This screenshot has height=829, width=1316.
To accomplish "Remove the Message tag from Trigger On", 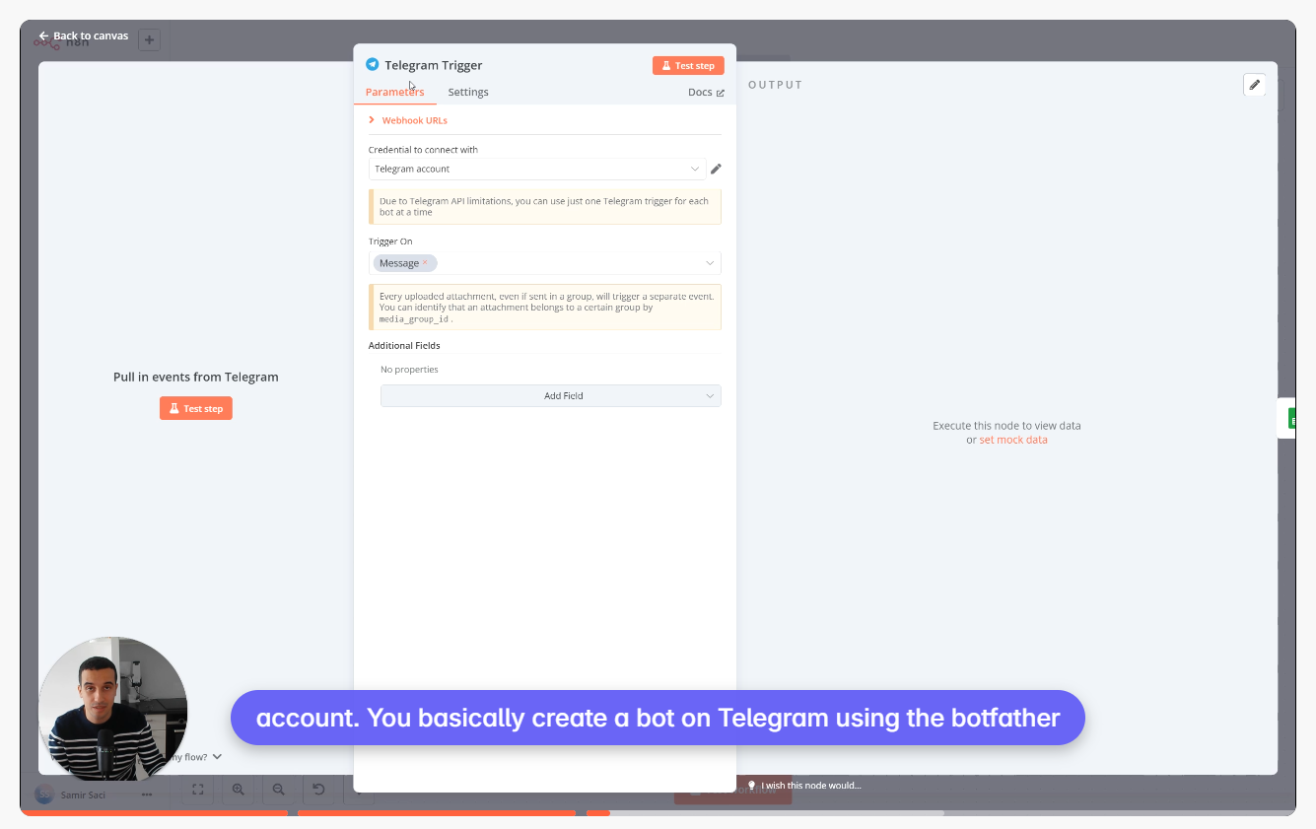I will [425, 263].
